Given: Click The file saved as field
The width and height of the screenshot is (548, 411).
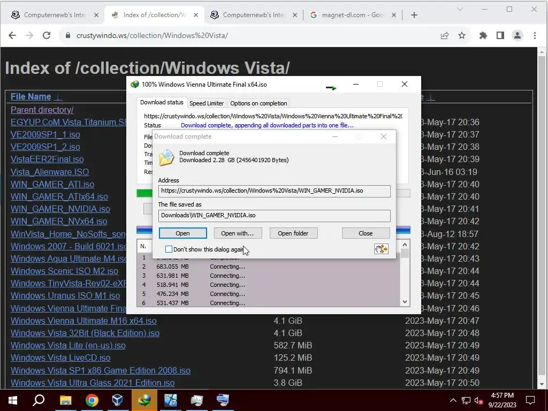Looking at the screenshot, I should pos(275,215).
